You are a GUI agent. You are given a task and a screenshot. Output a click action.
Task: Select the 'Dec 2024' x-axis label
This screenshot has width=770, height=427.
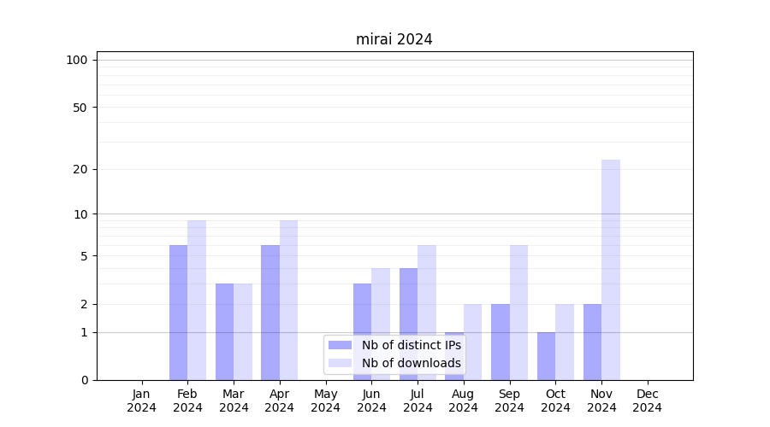[x=648, y=401]
